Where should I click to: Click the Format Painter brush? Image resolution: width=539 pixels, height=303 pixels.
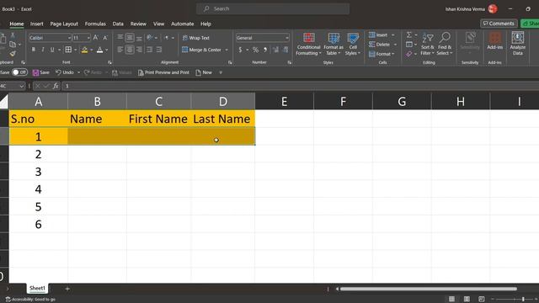coord(13,54)
